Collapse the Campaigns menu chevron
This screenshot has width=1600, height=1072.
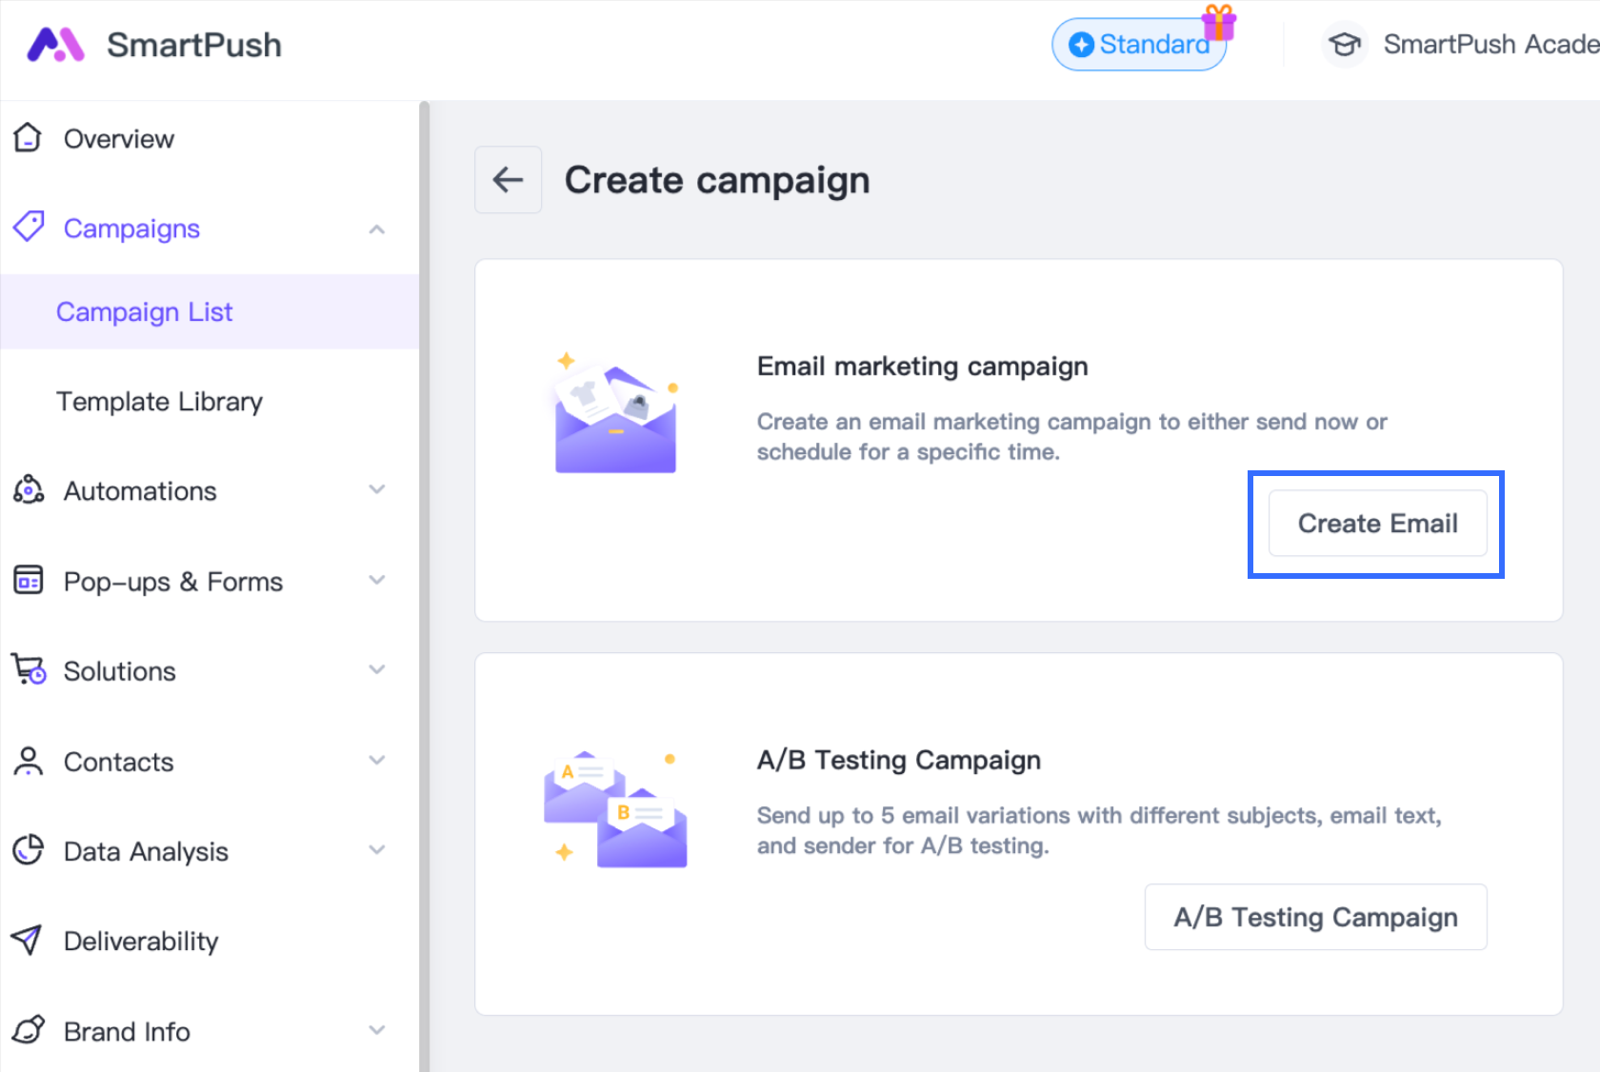tap(377, 229)
